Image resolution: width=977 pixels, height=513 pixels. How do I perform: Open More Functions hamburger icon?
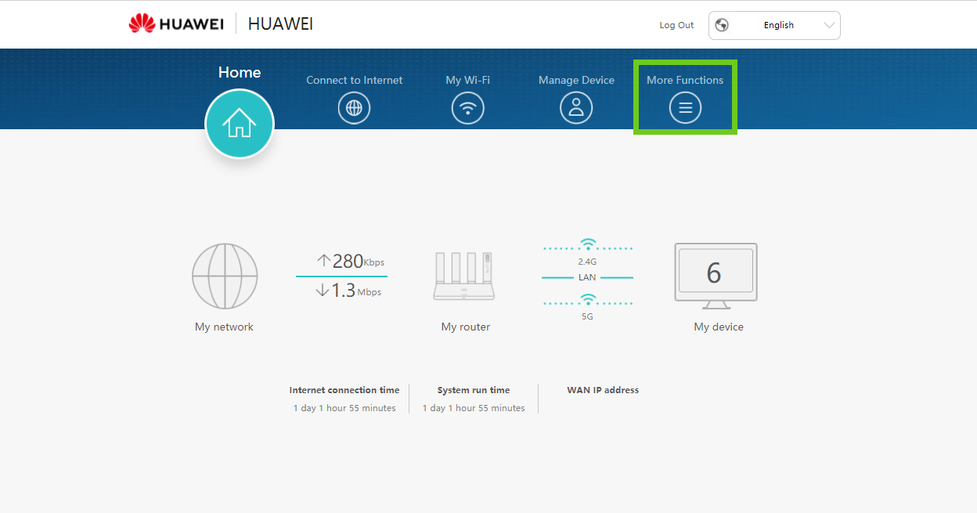[x=685, y=108]
